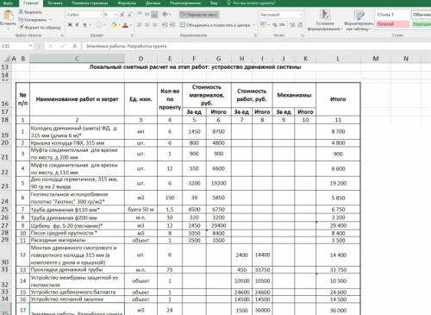
Task: Open the Файл tab
Action: [x=8, y=3]
